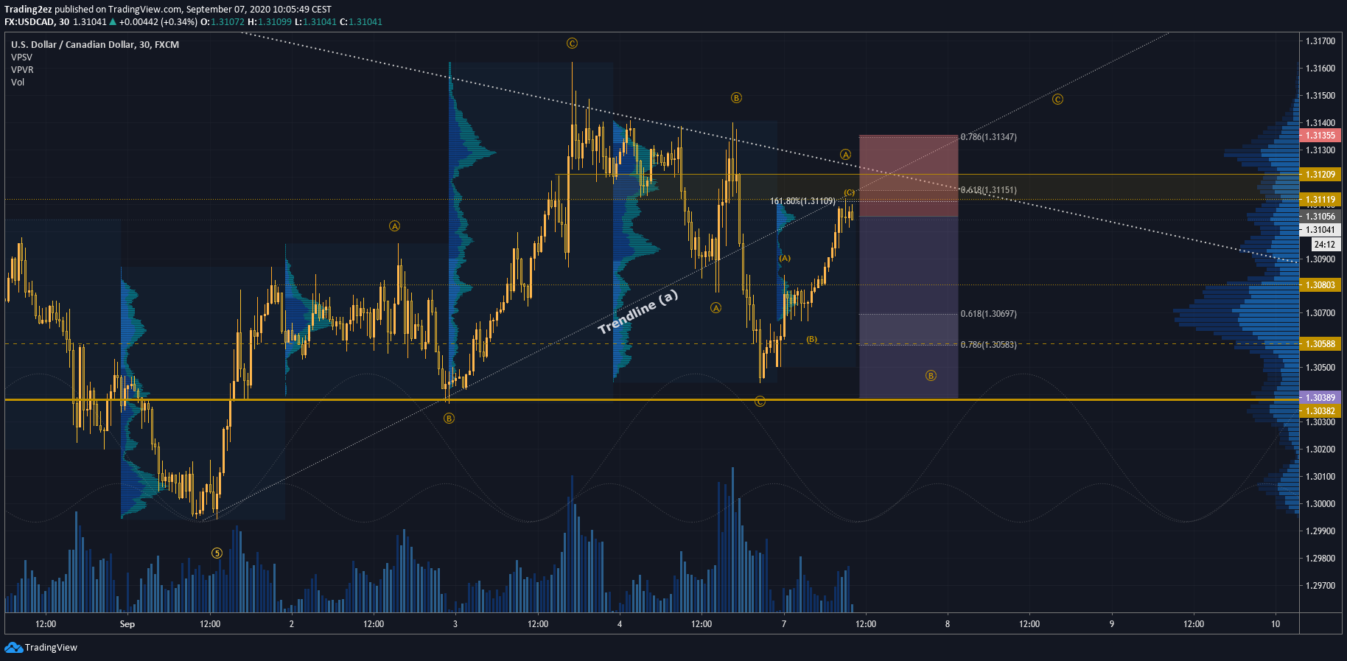1347x661 pixels.
Task: Click the TradingView logo at bottom left
Action: (x=41, y=647)
